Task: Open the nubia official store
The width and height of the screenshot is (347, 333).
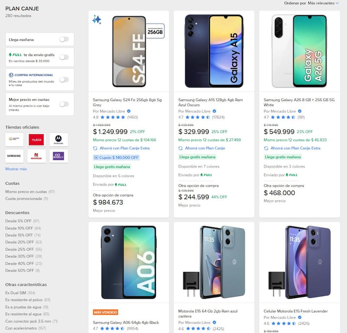Action: click(x=36, y=139)
